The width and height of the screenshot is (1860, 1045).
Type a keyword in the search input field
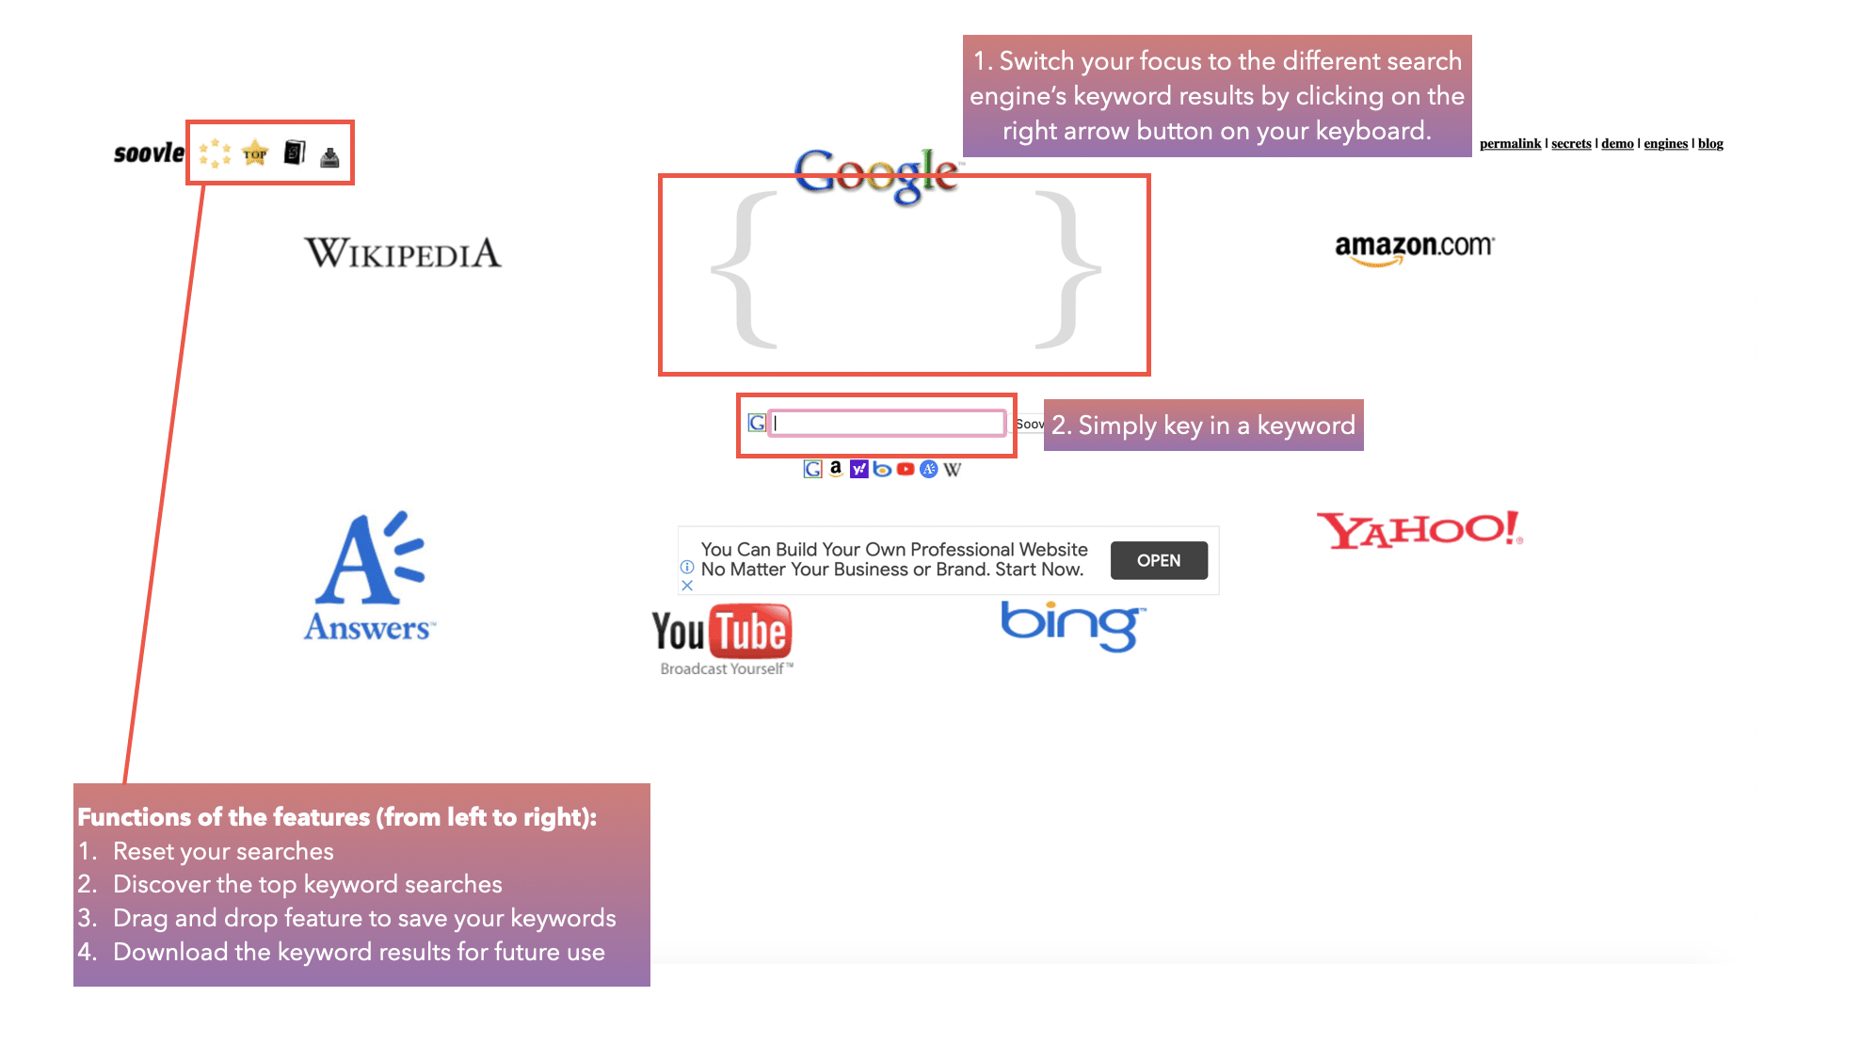click(x=888, y=422)
